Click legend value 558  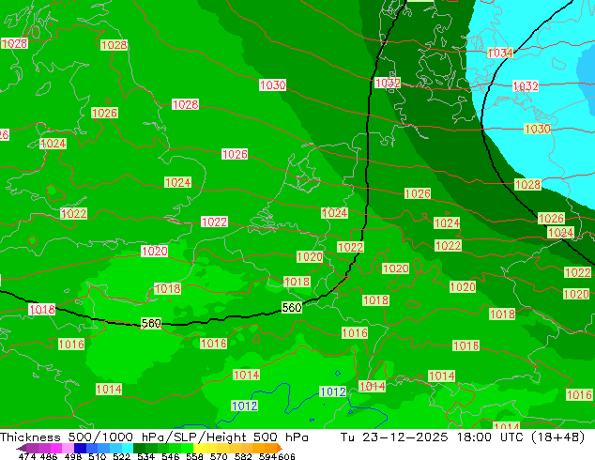[194, 456]
